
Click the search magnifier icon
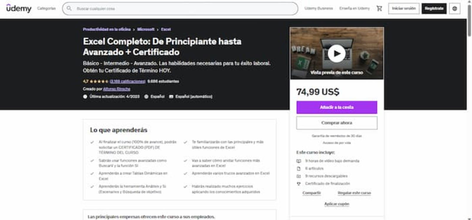coord(69,9)
